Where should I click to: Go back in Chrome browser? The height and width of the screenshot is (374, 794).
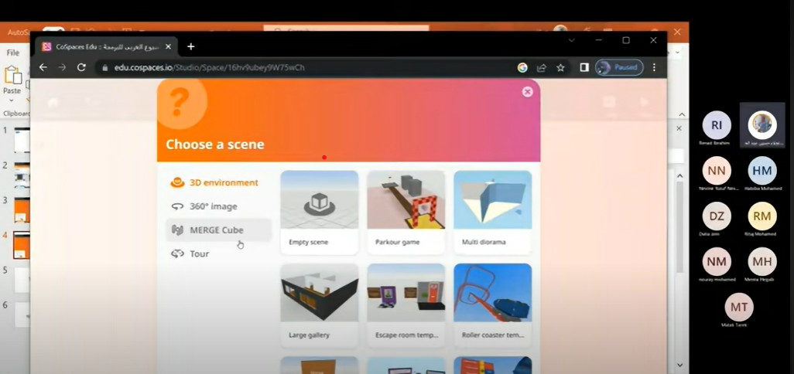pos(43,67)
